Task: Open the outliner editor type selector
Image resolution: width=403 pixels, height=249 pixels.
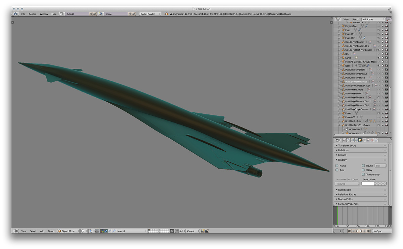Action: coord(338,19)
